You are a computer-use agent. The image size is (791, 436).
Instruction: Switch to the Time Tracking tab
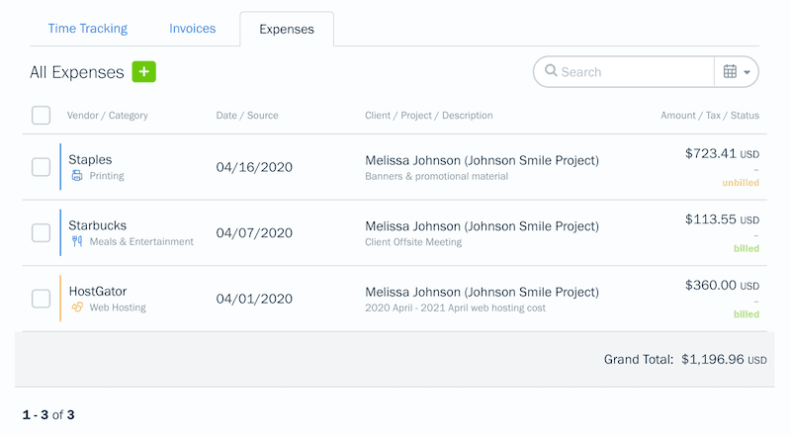(88, 29)
